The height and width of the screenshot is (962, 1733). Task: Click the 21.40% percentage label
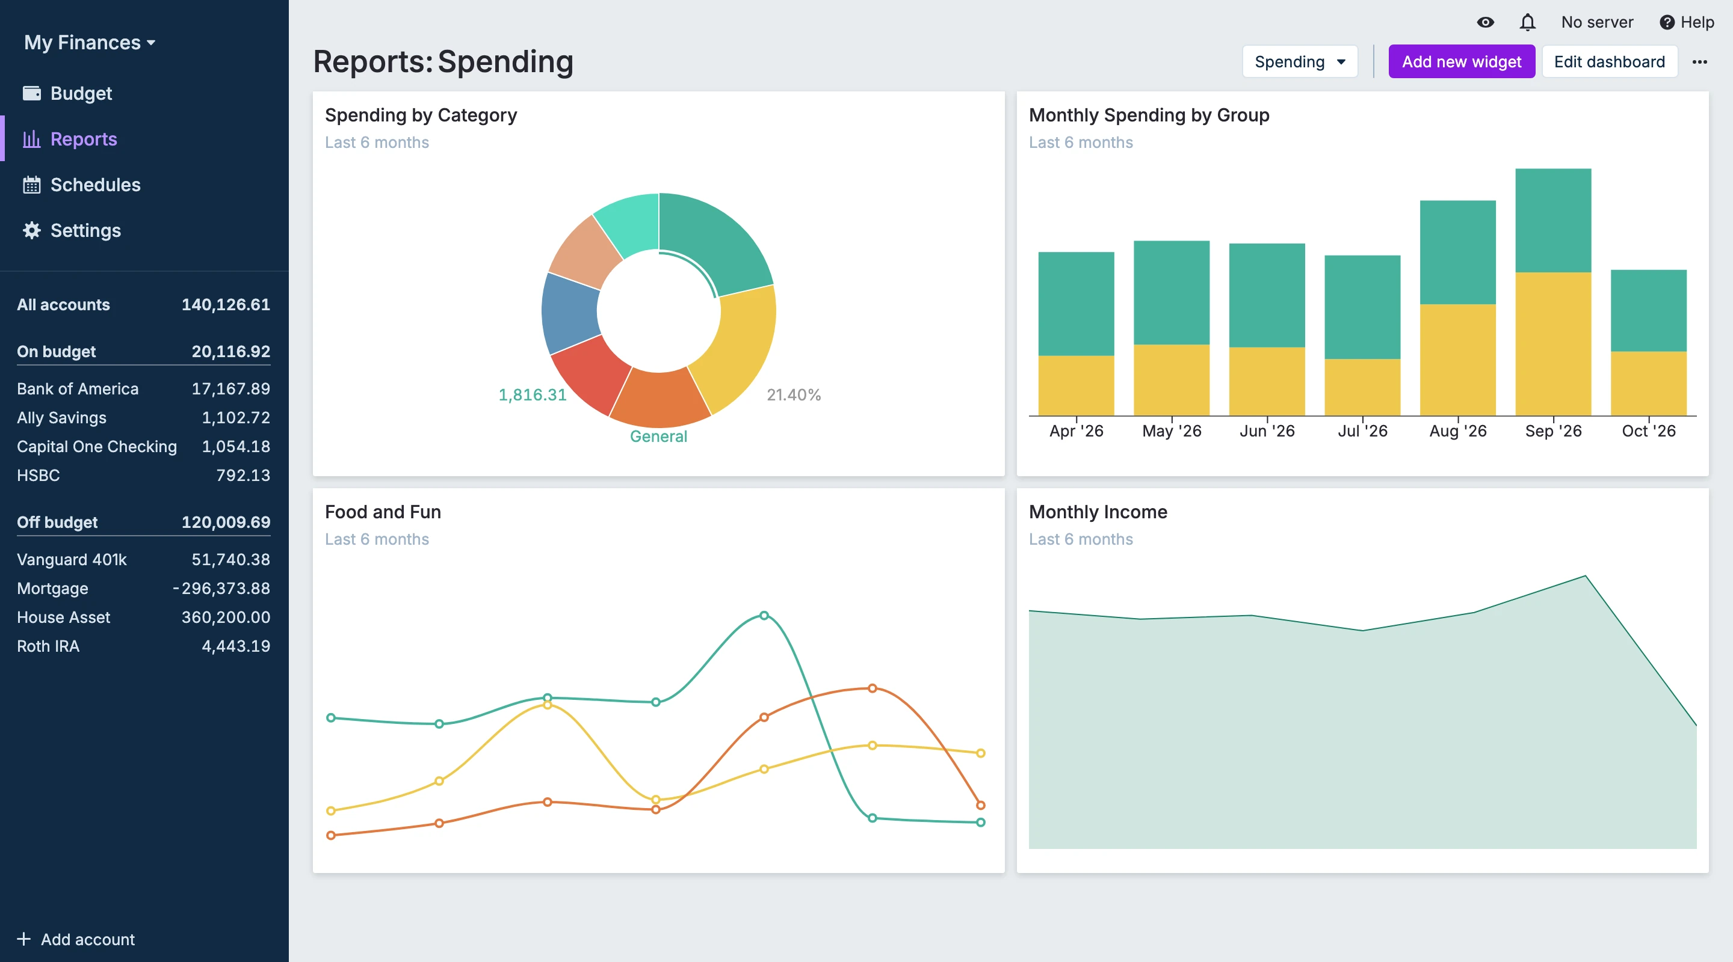[x=794, y=394]
